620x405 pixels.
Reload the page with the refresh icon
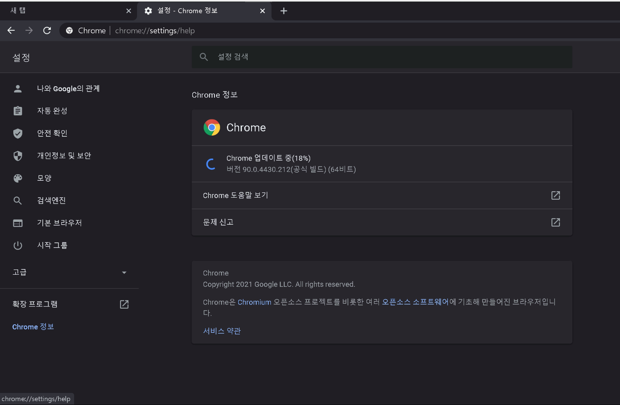(47, 31)
